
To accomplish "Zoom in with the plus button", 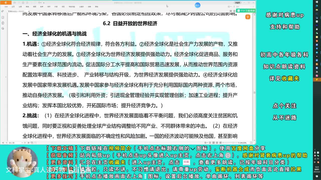I will [239, 143].
